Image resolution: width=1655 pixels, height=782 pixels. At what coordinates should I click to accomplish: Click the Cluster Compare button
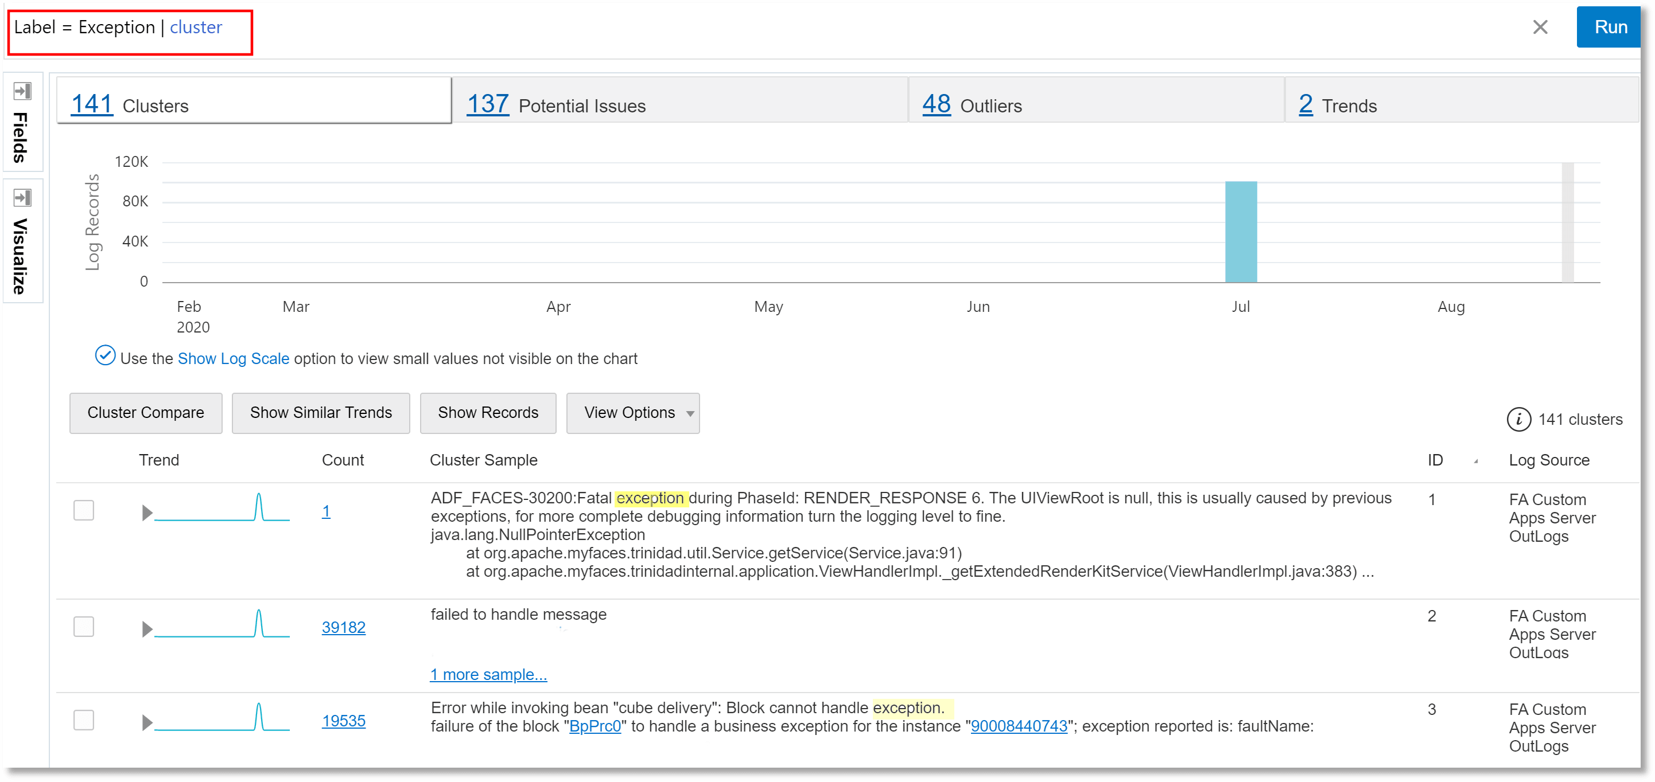145,413
